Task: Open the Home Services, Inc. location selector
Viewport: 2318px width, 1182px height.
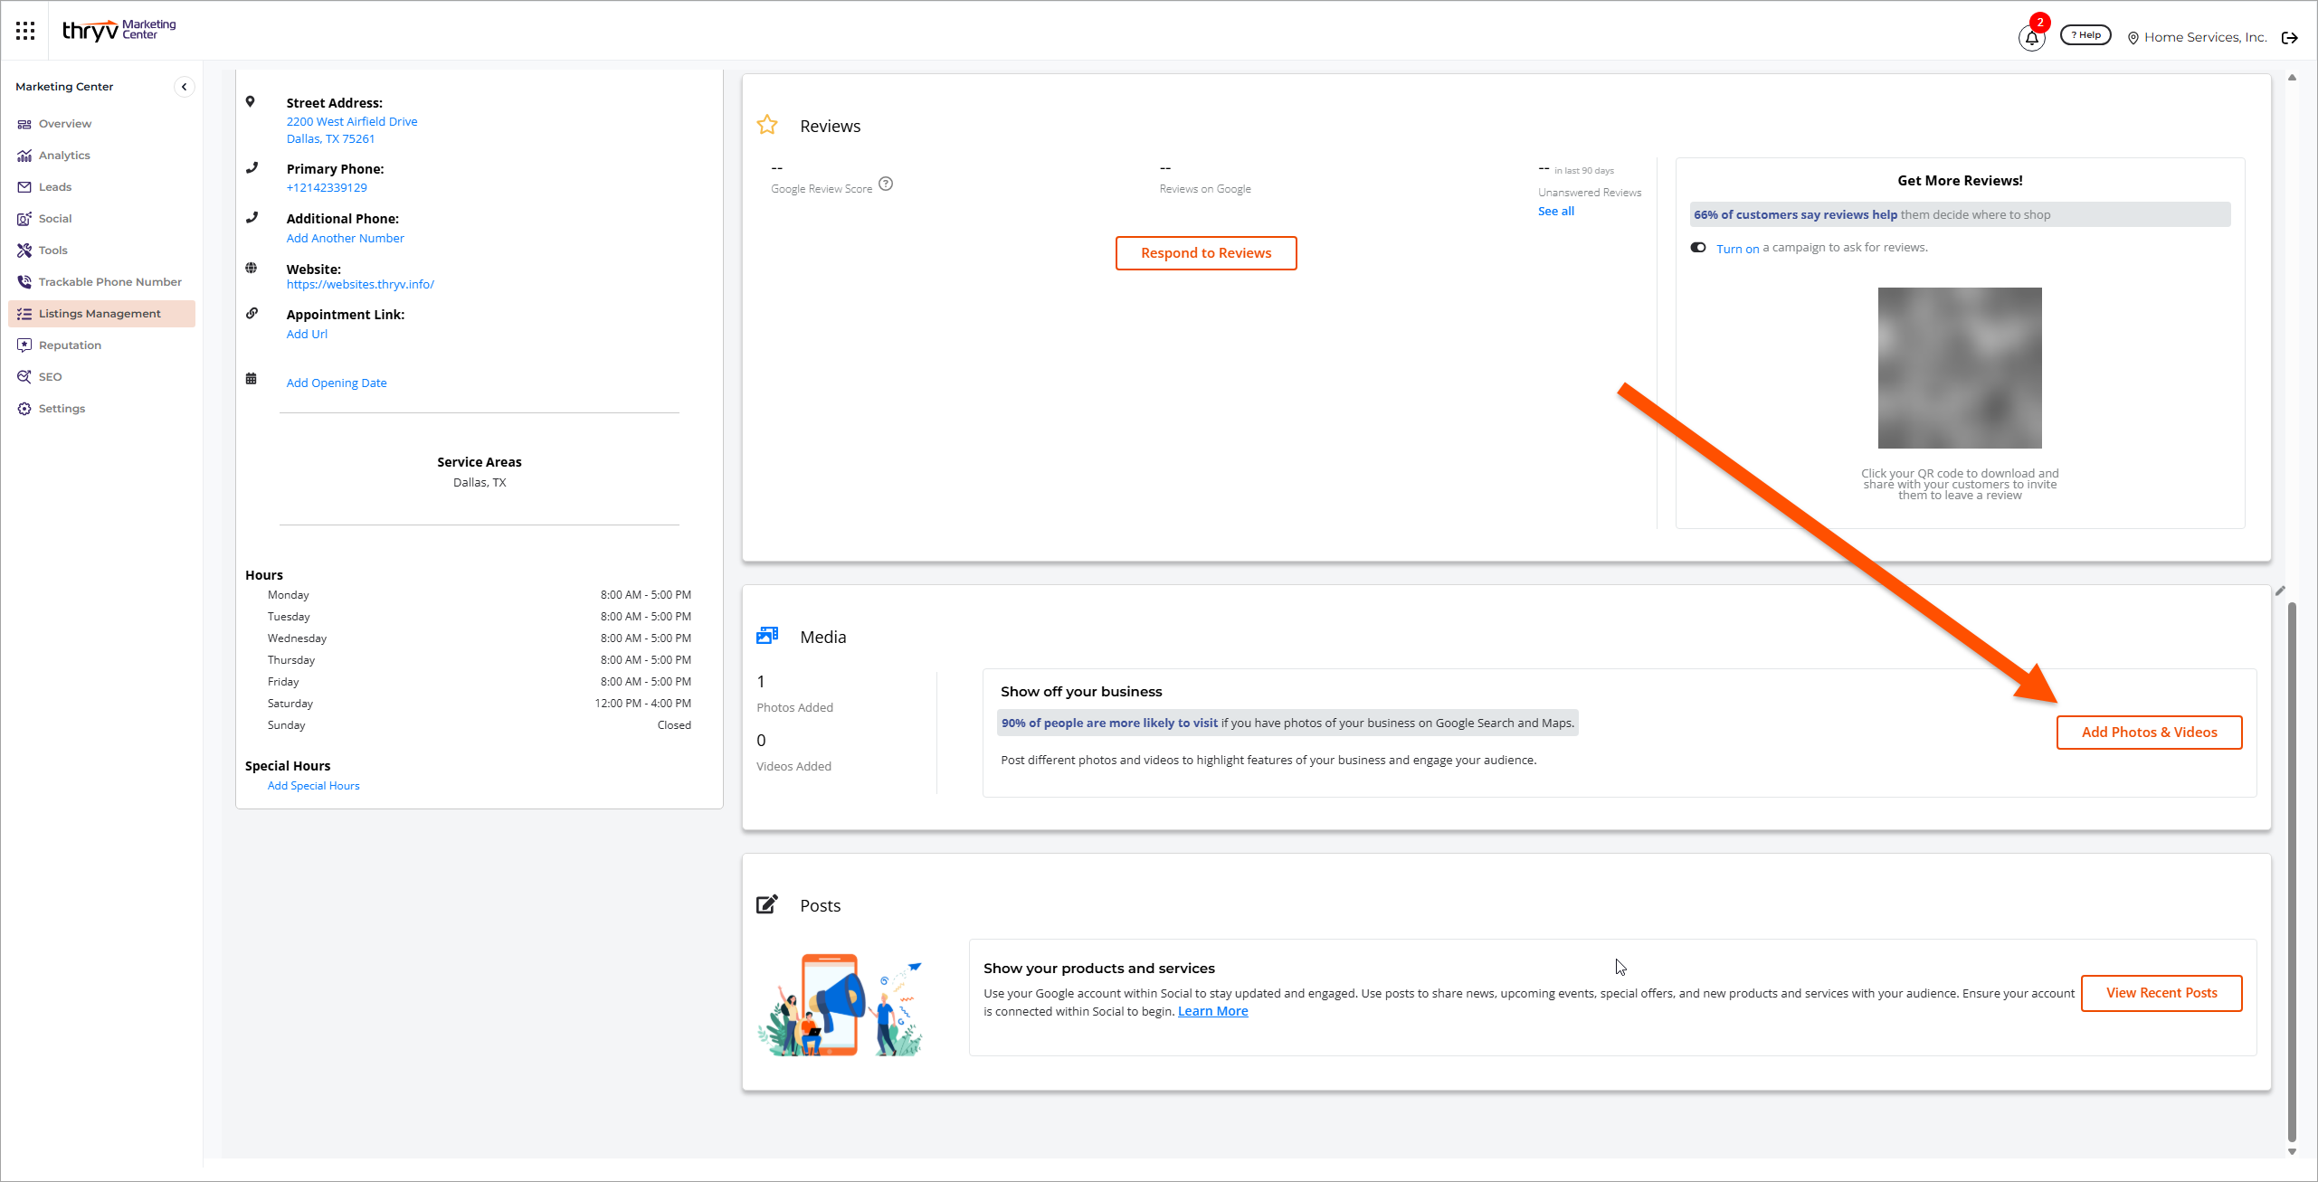Action: click(2196, 37)
